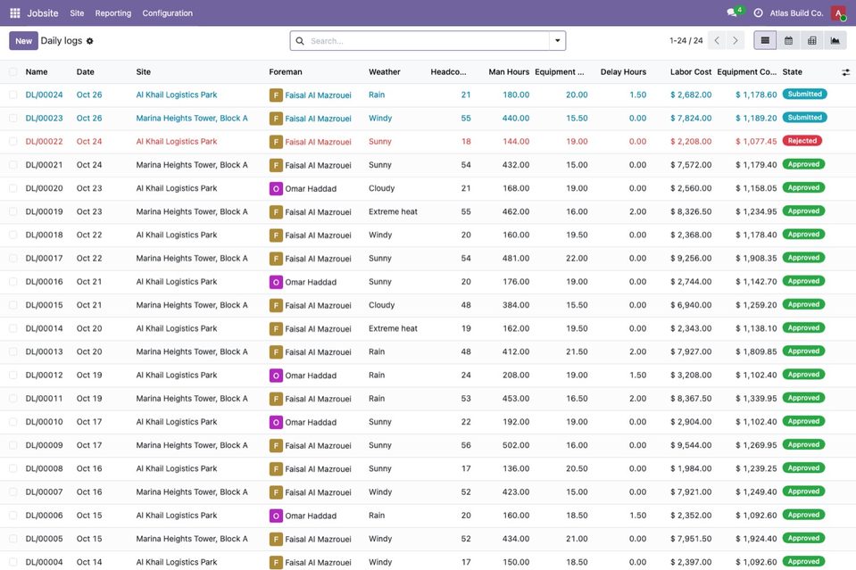Sort by Name column header
Viewport: 856px width, 570px height.
[x=37, y=72]
